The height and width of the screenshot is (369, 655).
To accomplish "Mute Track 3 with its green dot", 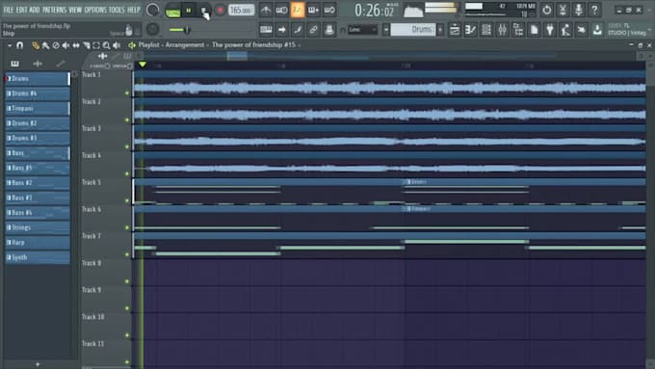I will [x=127, y=147].
